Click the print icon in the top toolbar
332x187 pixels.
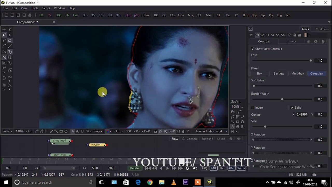tap(30, 15)
